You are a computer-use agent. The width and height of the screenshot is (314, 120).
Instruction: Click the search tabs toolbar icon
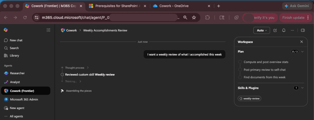click(222, 18)
